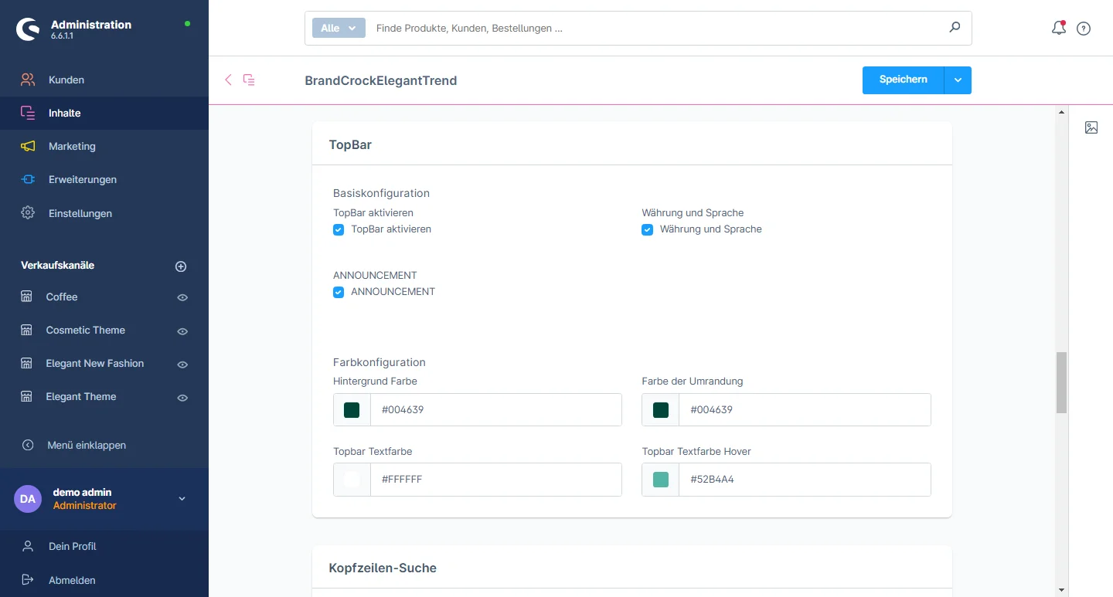Click the Speichern button
The image size is (1113, 597).
pyautogui.click(x=903, y=80)
